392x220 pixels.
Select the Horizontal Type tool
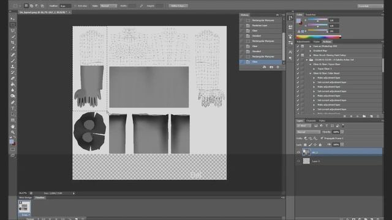(x=12, y=109)
